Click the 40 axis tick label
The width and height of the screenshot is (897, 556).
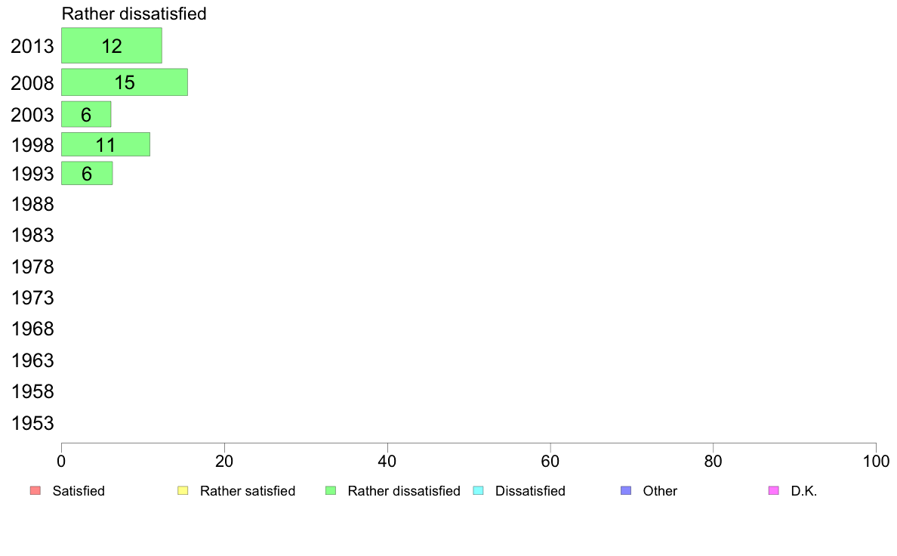pyautogui.click(x=387, y=462)
